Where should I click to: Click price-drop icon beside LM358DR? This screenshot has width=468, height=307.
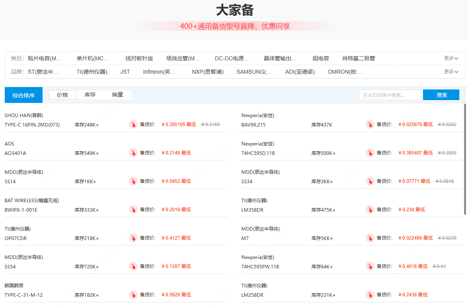(370, 210)
